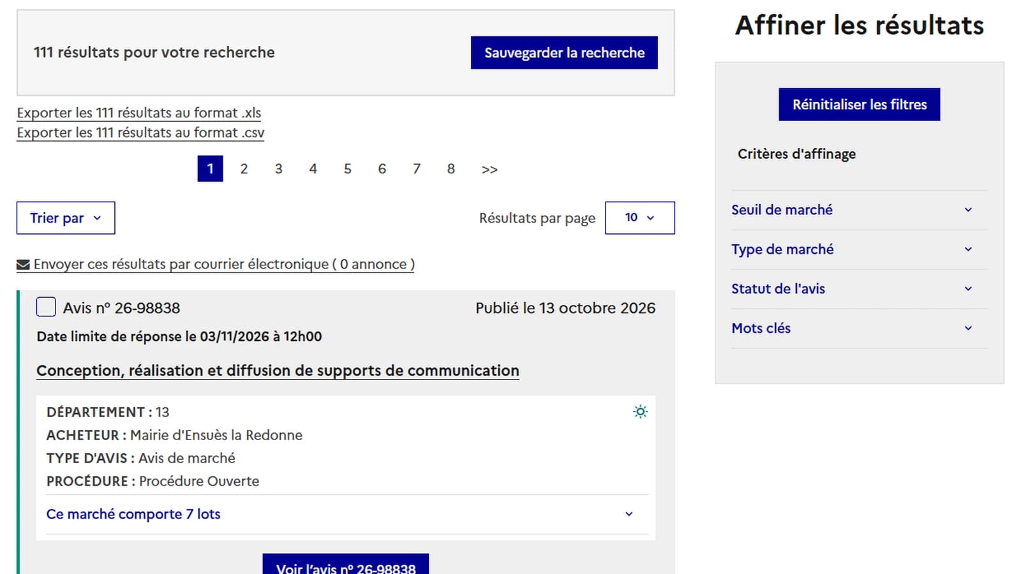Image resolution: width=1021 pixels, height=574 pixels.
Task: Click the 'Affiner les résultats' heading
Action: click(x=859, y=26)
